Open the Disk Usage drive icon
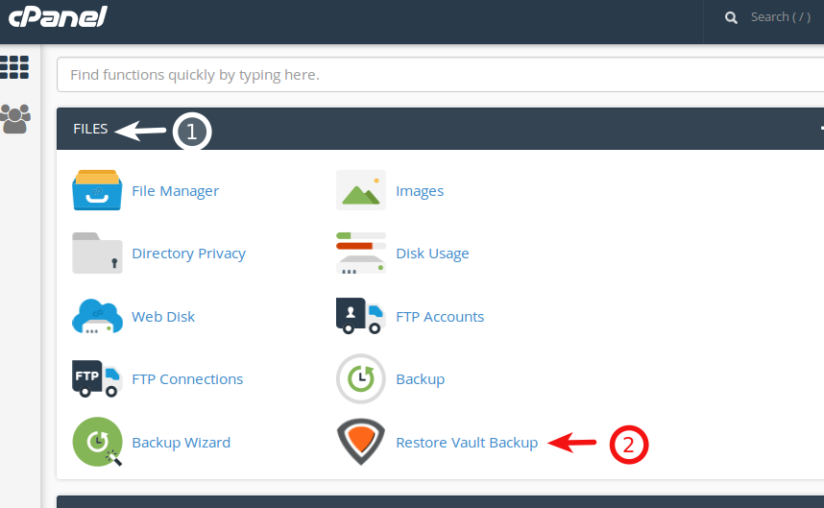This screenshot has width=824, height=508. [361, 254]
